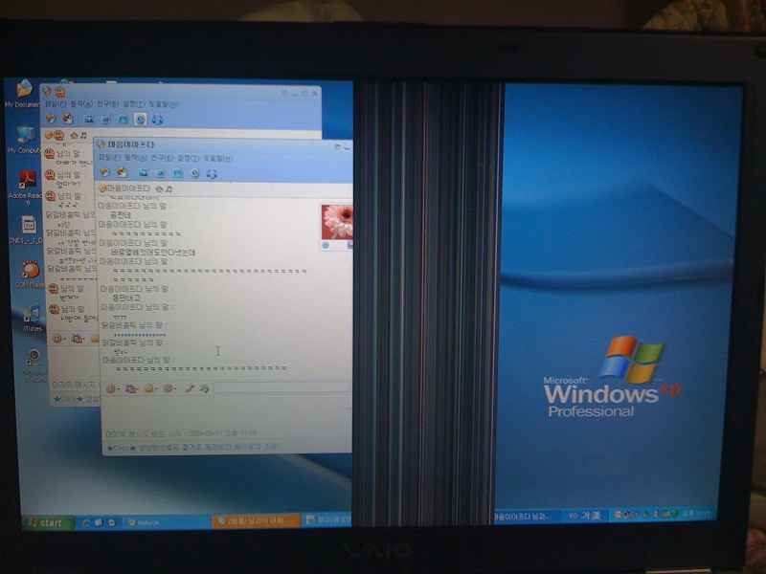
Task: Click the field right of the front chat emoticon icons
Action: pos(282,387)
